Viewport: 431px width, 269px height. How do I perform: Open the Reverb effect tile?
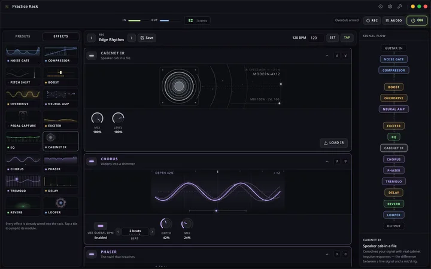point(23,206)
